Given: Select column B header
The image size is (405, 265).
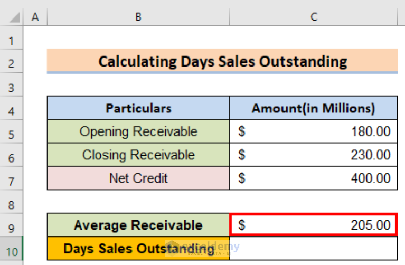Looking at the screenshot, I should click(x=138, y=17).
